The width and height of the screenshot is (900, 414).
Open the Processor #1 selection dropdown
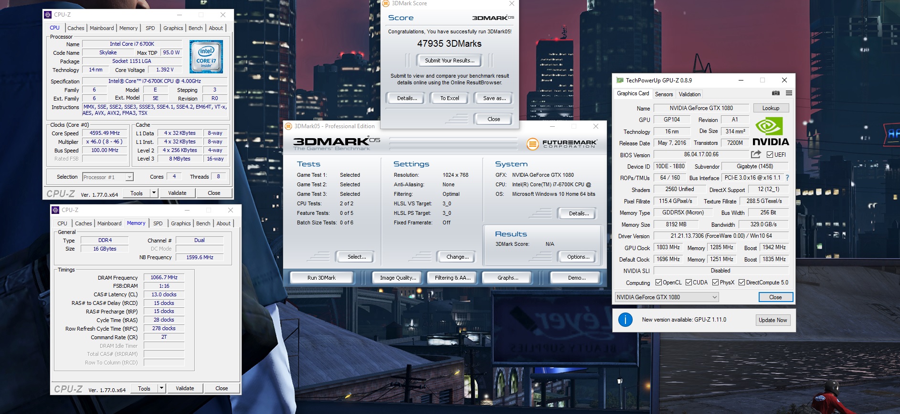tap(108, 177)
